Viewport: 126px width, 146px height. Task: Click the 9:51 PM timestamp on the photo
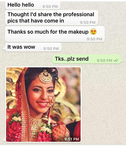tap(72, 139)
